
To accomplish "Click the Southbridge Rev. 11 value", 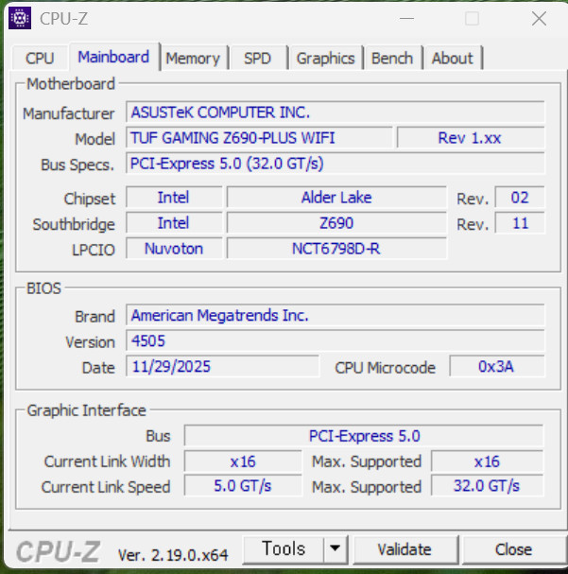I will pyautogui.click(x=520, y=223).
